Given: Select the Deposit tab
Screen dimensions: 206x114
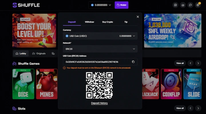Looking at the screenshot, I should tap(72, 22).
